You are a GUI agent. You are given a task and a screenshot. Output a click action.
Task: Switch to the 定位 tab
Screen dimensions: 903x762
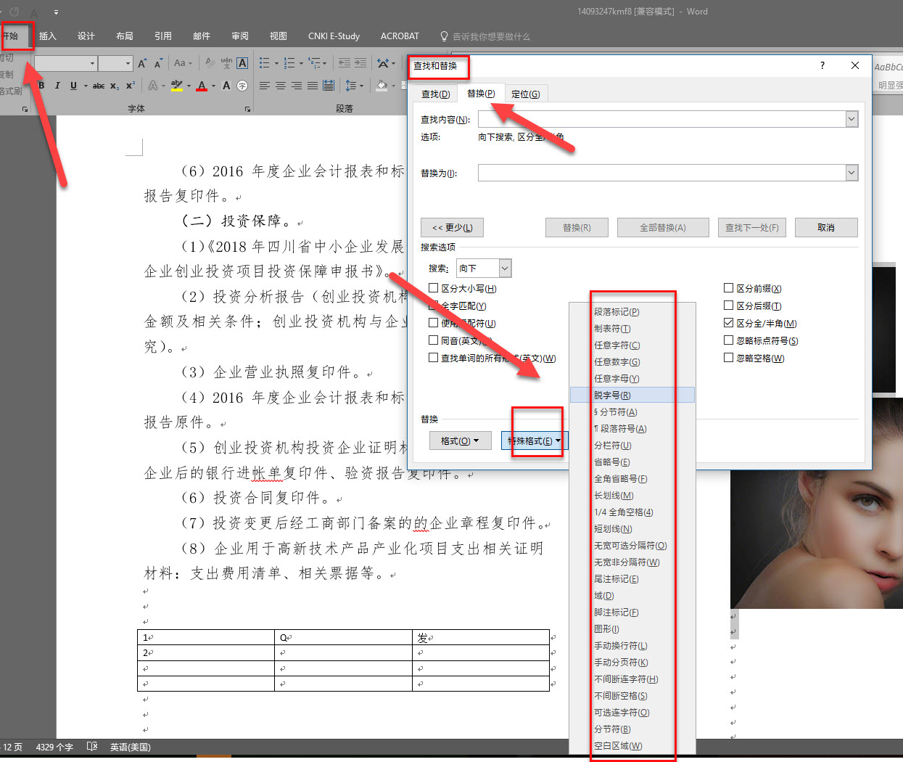524,93
